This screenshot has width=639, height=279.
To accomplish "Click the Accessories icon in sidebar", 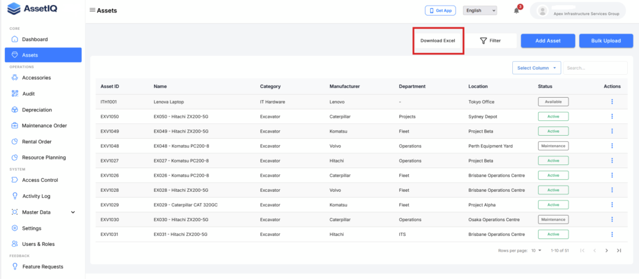I will coord(15,78).
